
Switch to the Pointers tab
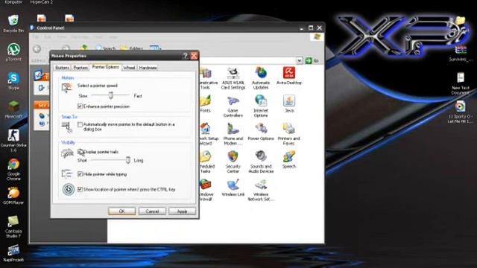pyautogui.click(x=80, y=68)
